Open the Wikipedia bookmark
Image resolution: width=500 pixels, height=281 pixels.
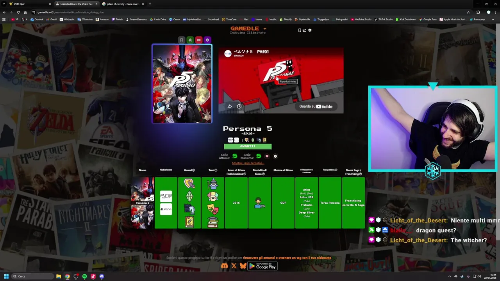pos(67,19)
